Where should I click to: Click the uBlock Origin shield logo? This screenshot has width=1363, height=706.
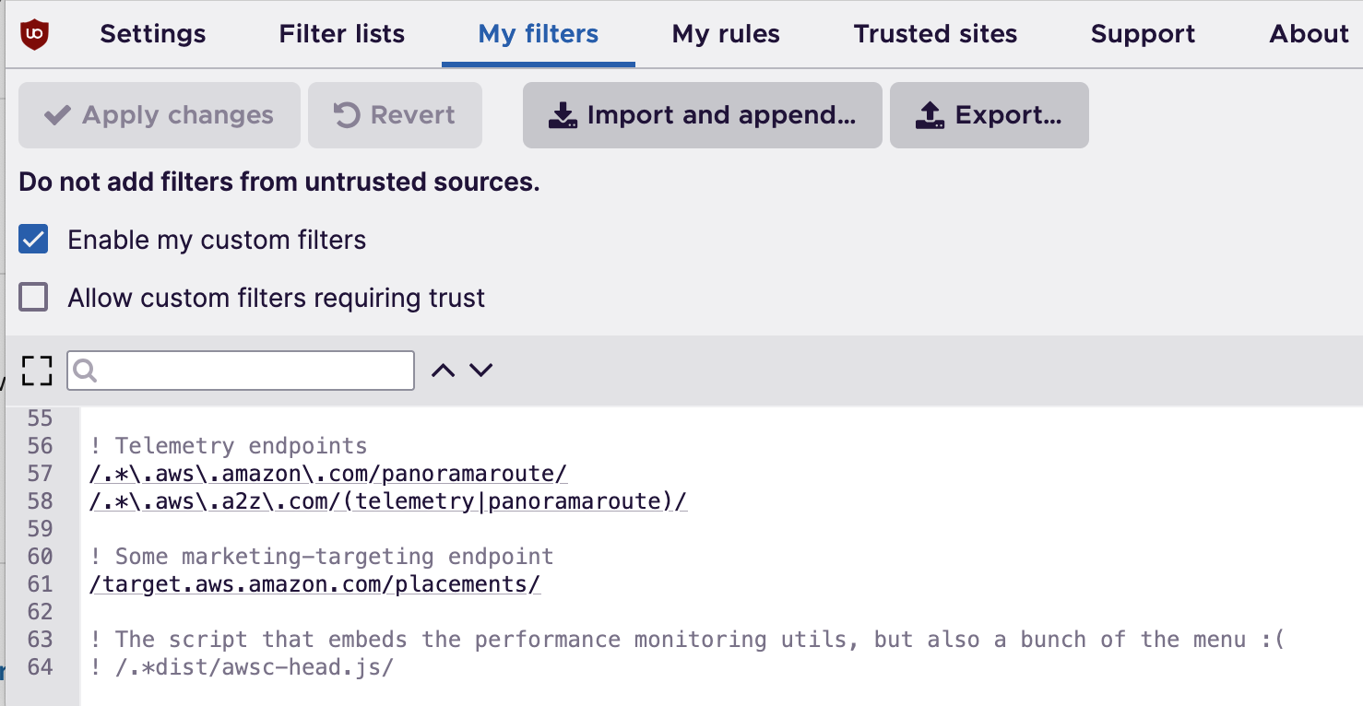(34, 35)
